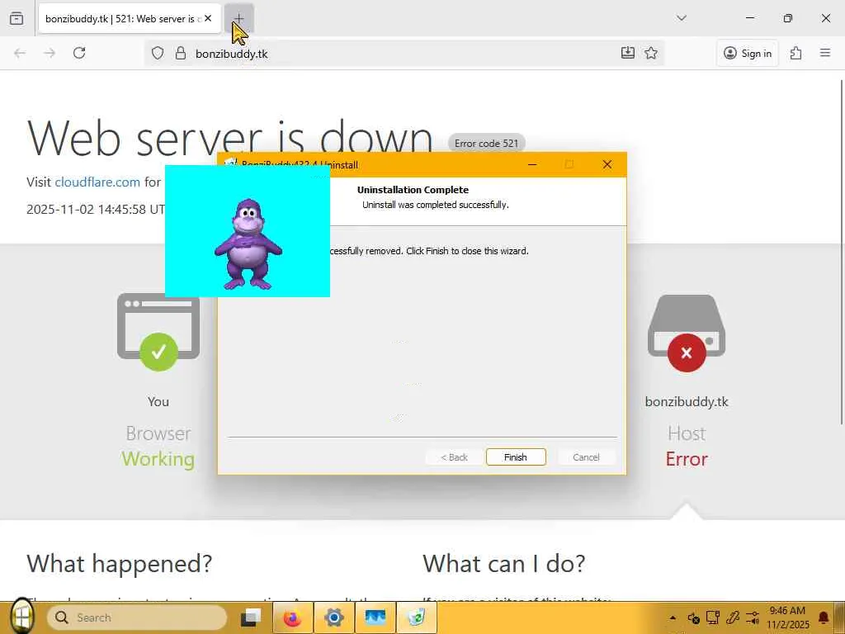
Task: Click the green 'Working' status text
Action: pos(158,459)
